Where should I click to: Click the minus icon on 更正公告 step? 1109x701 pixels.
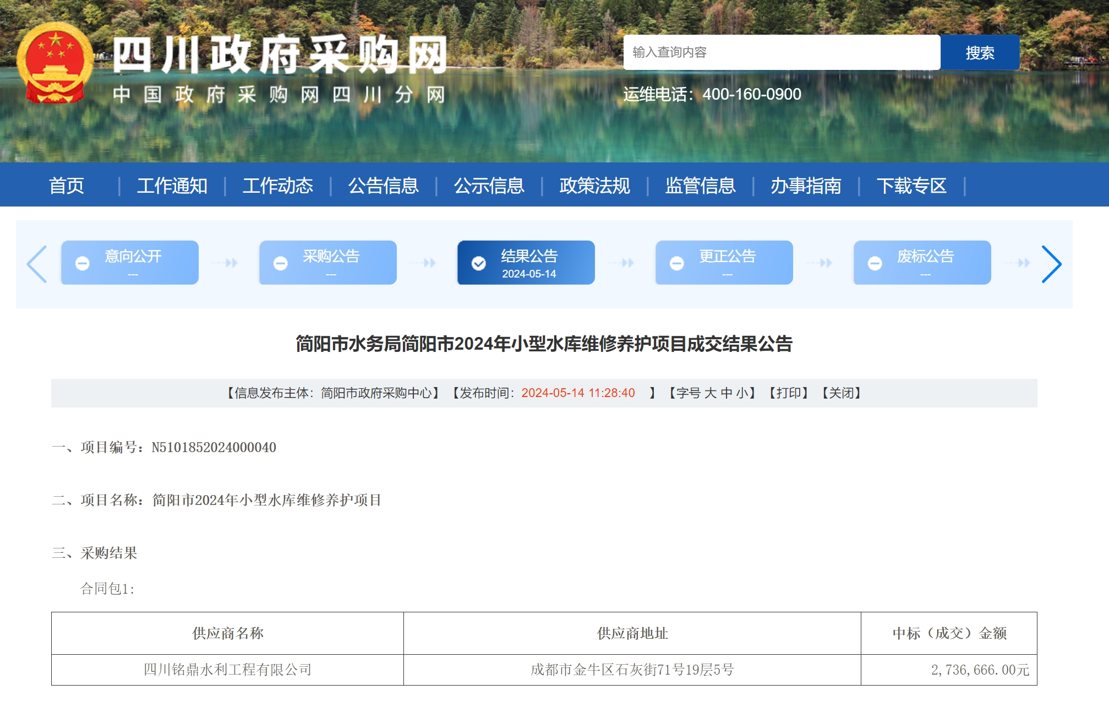(676, 264)
